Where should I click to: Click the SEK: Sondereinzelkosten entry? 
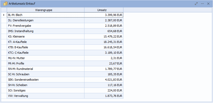[x=23, y=80]
